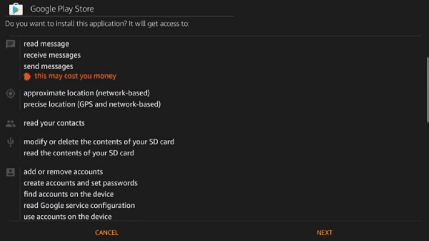Click the location permission icon
The image size is (429, 241).
pos(10,94)
